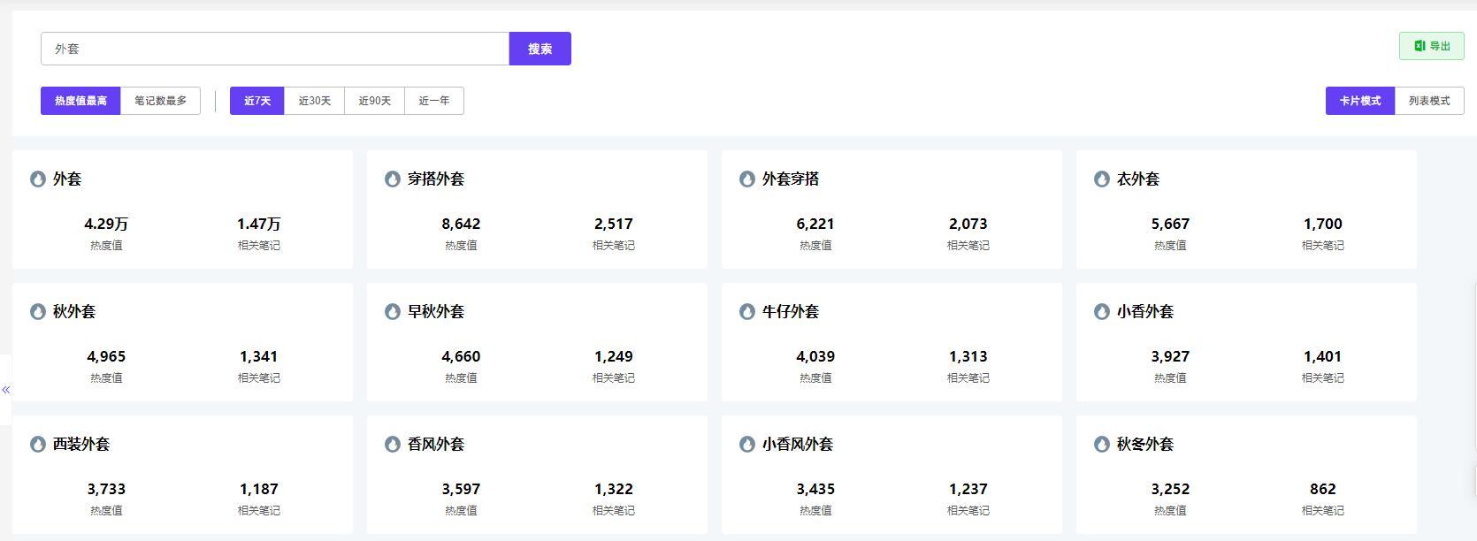The height and width of the screenshot is (541, 1477).
Task: Click the purple 搜索 button
Action: tap(540, 49)
